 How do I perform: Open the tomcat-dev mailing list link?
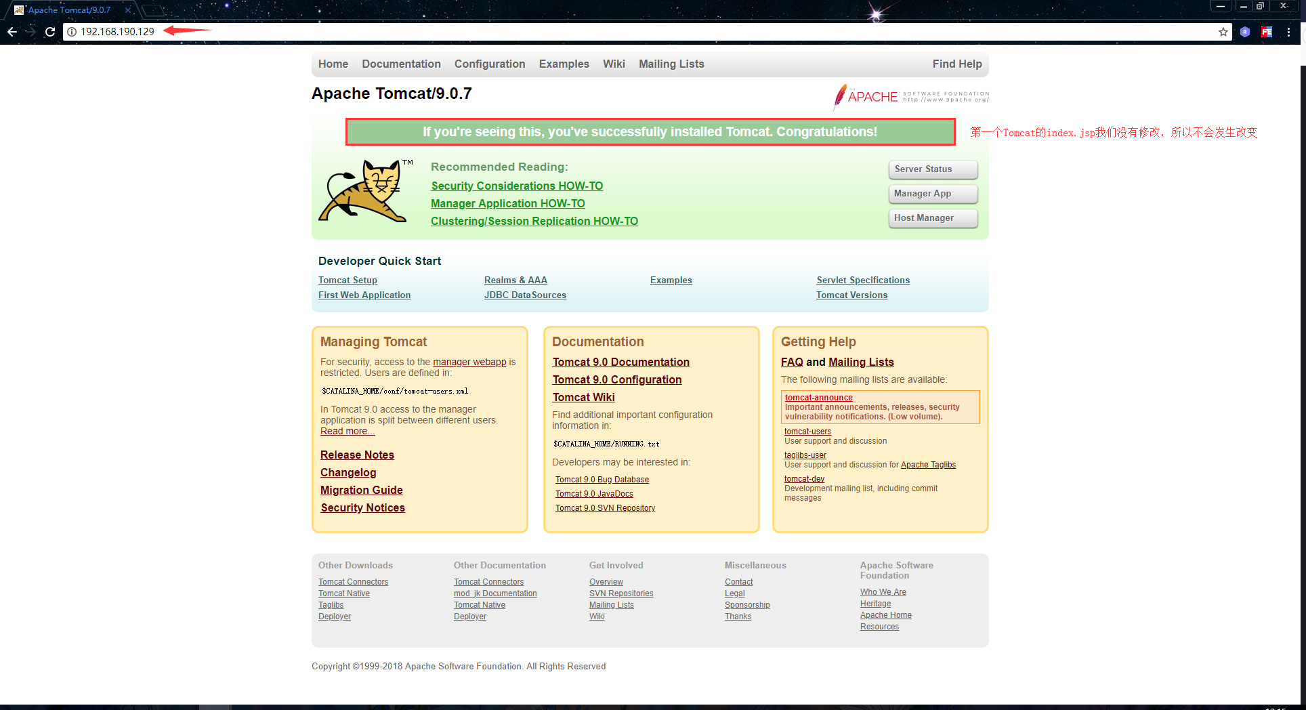coord(804,479)
